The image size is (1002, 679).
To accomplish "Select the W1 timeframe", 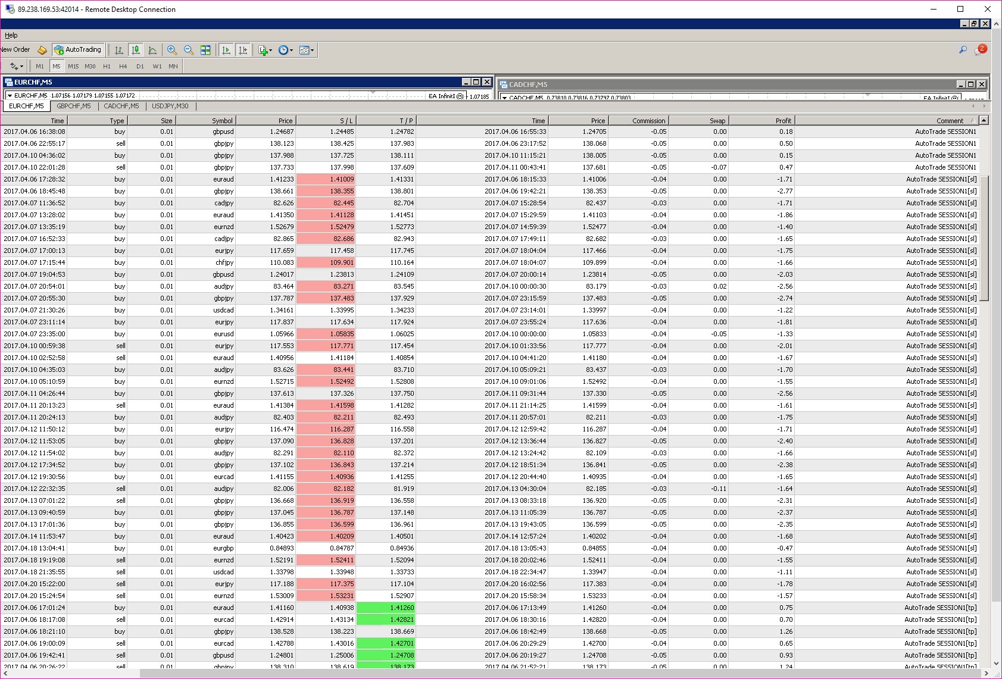I will point(157,66).
